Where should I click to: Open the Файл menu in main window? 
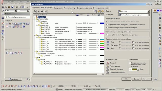[x=6, y=4]
